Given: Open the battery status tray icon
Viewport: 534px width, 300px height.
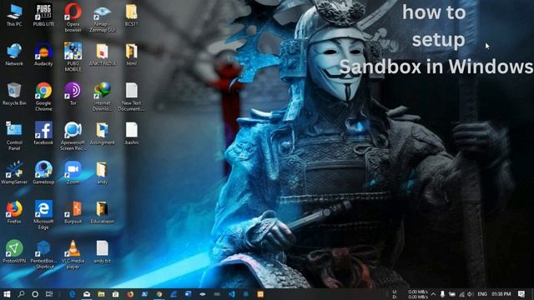Looking at the screenshot, I should [452, 294].
